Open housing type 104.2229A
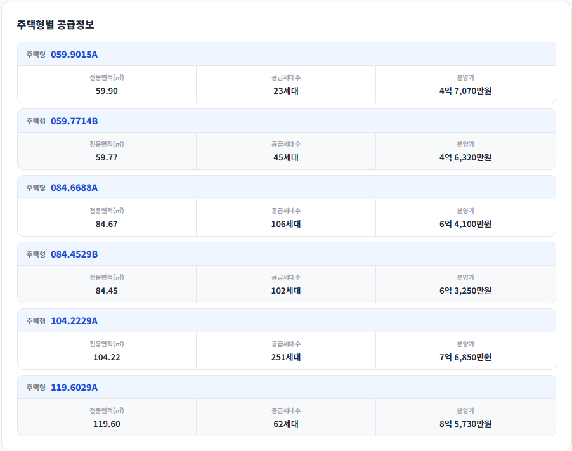572x451 pixels. (74, 321)
